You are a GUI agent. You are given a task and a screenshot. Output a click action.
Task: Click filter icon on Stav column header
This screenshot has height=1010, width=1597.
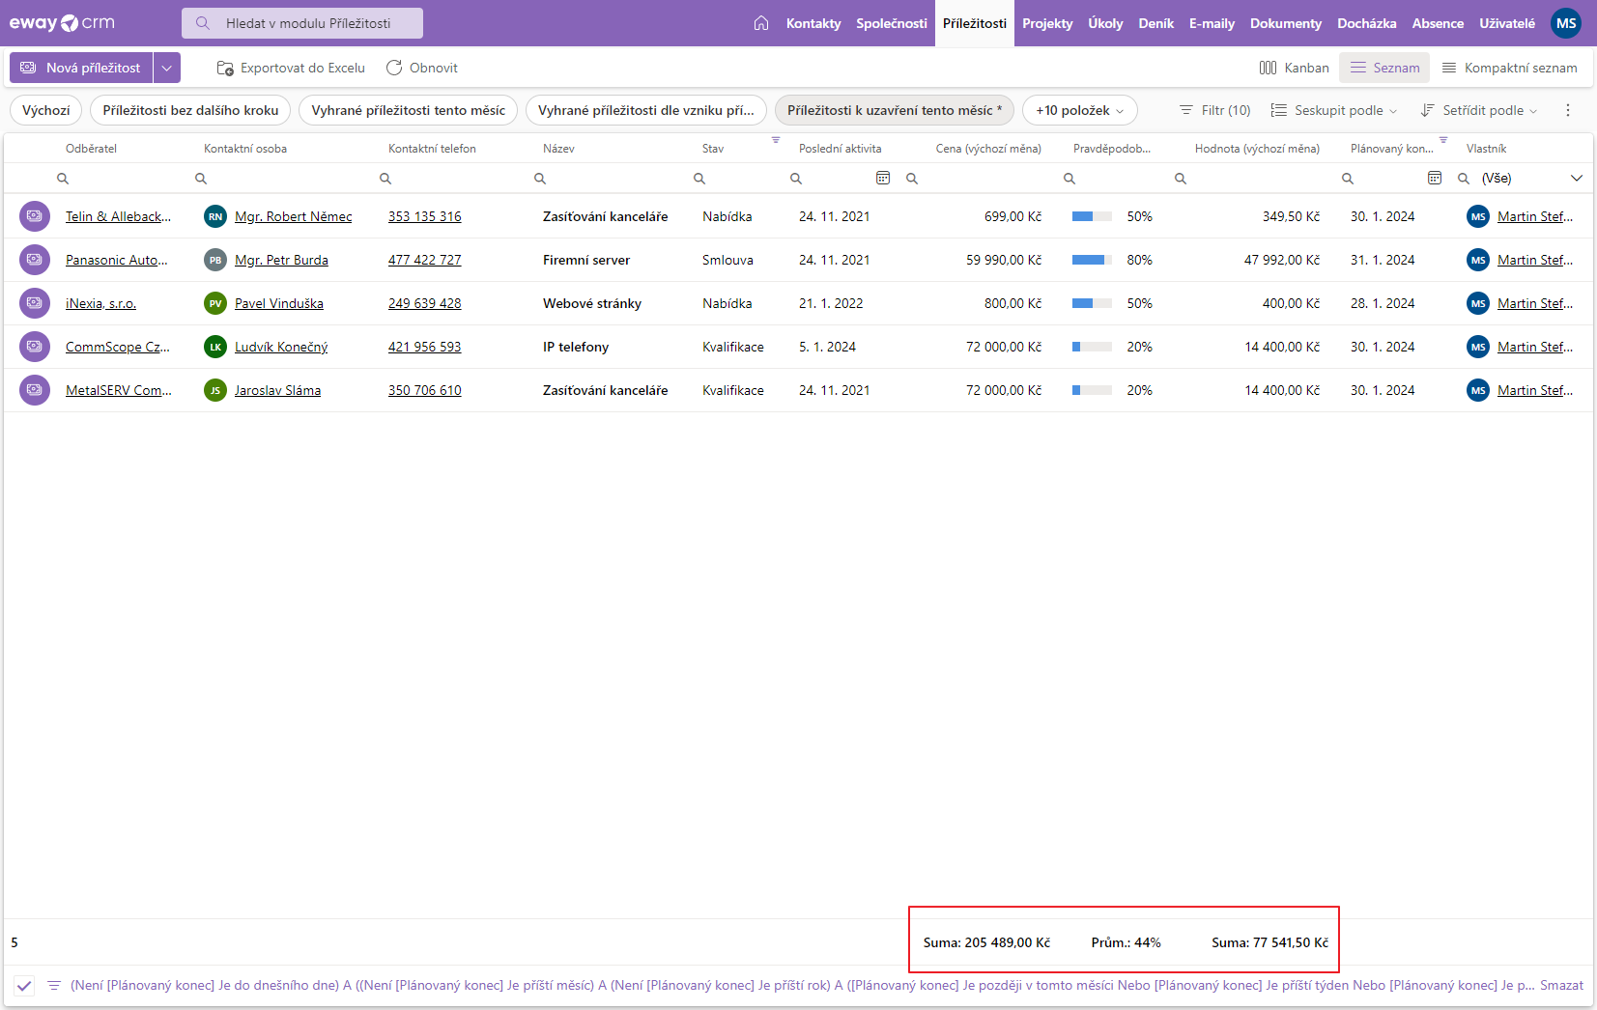pyautogui.click(x=776, y=140)
